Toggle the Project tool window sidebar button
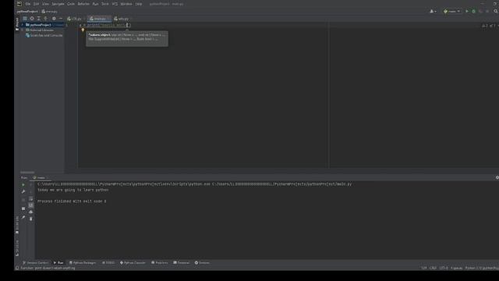 tap(17, 24)
